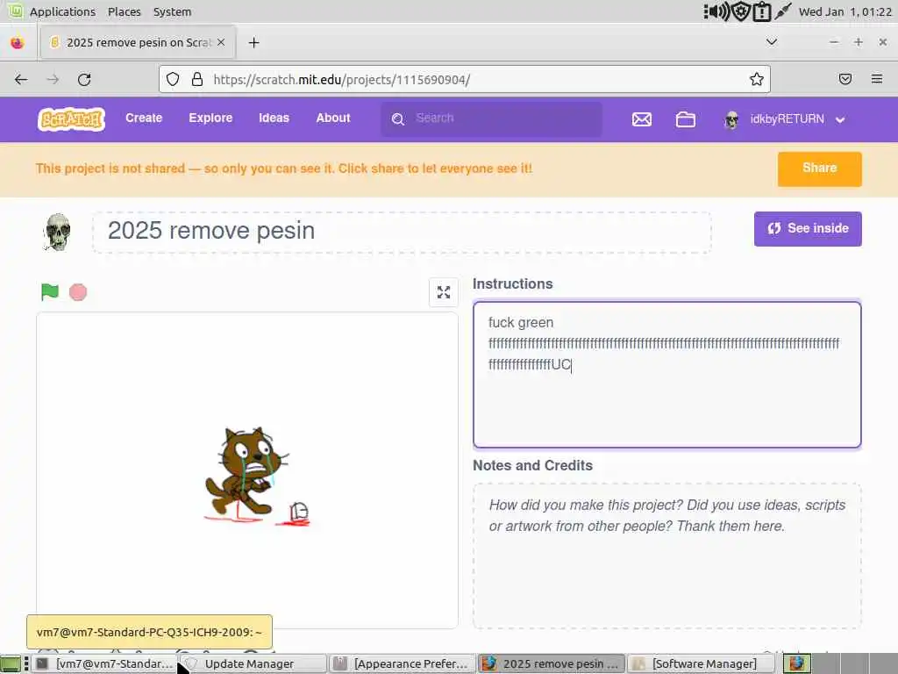The image size is (898, 674).
Task: Open the Applications menu
Action: pos(62,11)
